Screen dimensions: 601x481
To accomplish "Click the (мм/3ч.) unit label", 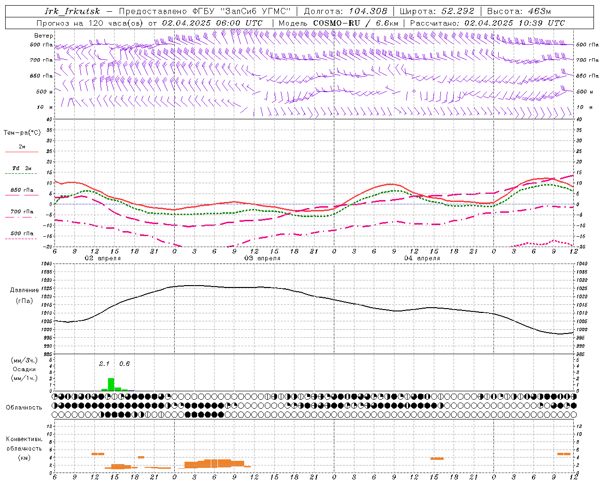I will pos(24,360).
